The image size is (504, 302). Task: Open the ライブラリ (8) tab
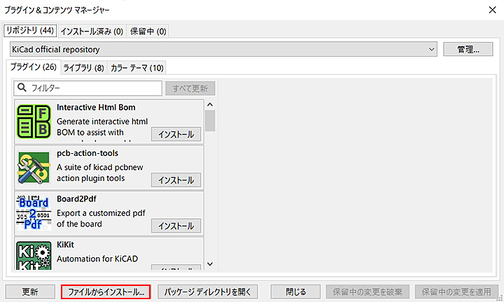(x=83, y=68)
